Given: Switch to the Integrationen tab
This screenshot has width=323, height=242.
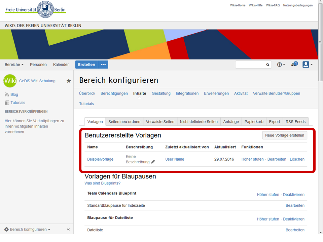Looking at the screenshot, I should pyautogui.click(x=187, y=93).
